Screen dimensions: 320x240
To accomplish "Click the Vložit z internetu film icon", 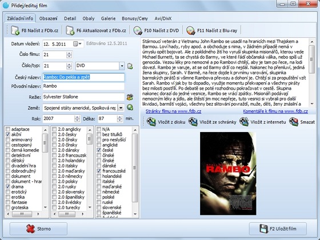I will click(x=244, y=122).
